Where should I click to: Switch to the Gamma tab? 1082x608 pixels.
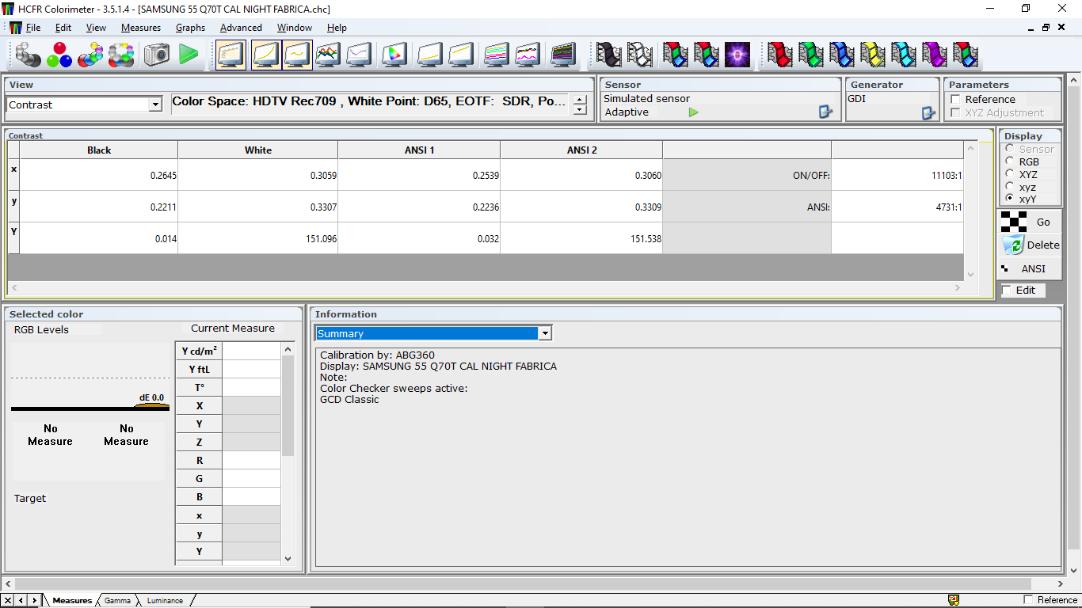click(x=117, y=600)
